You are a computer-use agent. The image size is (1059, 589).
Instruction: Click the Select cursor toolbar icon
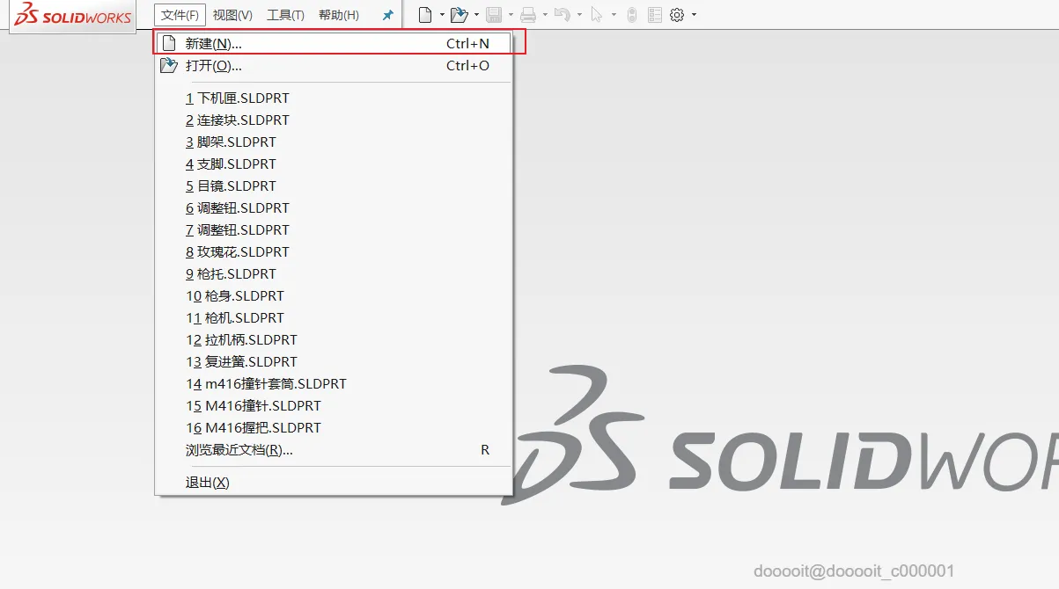[x=597, y=15]
